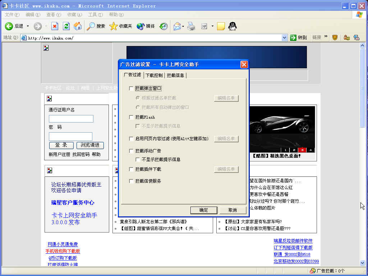Screen dimensions: 368x276
Task: Enable 拦截浮动广告 checkbox
Action: click(131, 151)
